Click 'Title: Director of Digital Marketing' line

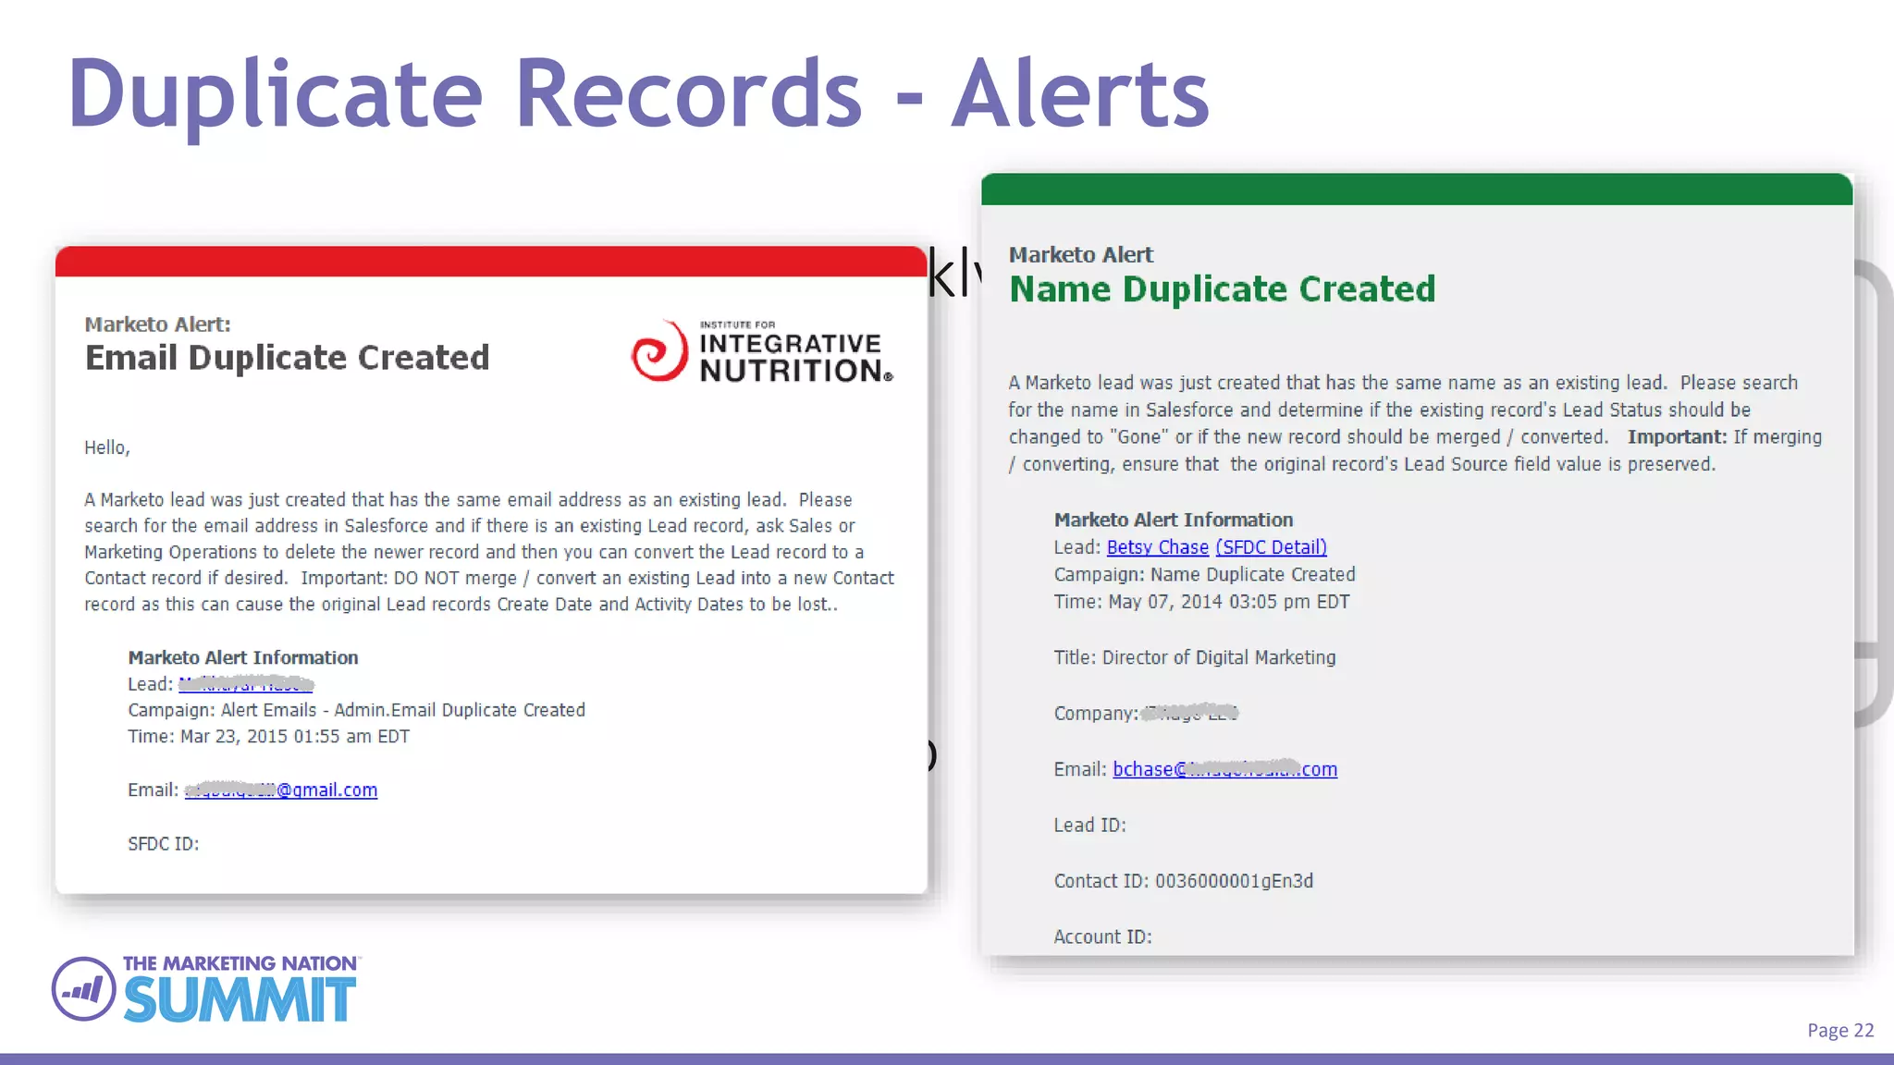1195,657
